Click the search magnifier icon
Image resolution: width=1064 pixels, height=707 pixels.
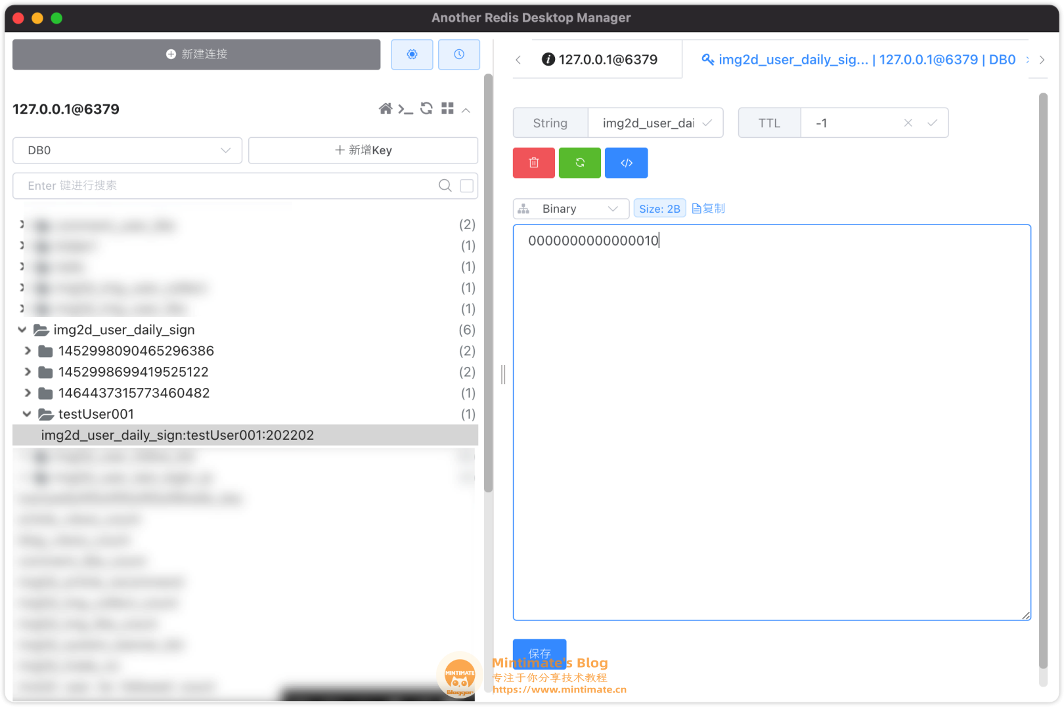pos(445,186)
